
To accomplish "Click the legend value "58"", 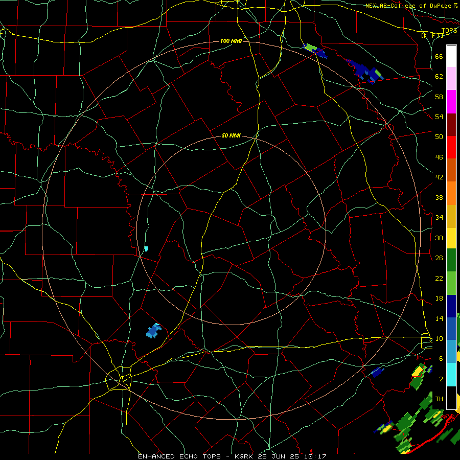I will (x=439, y=97).
